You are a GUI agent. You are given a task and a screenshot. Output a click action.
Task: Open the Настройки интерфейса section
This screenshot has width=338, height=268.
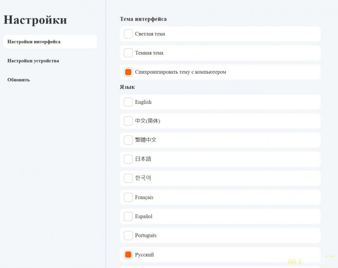pyautogui.click(x=34, y=42)
